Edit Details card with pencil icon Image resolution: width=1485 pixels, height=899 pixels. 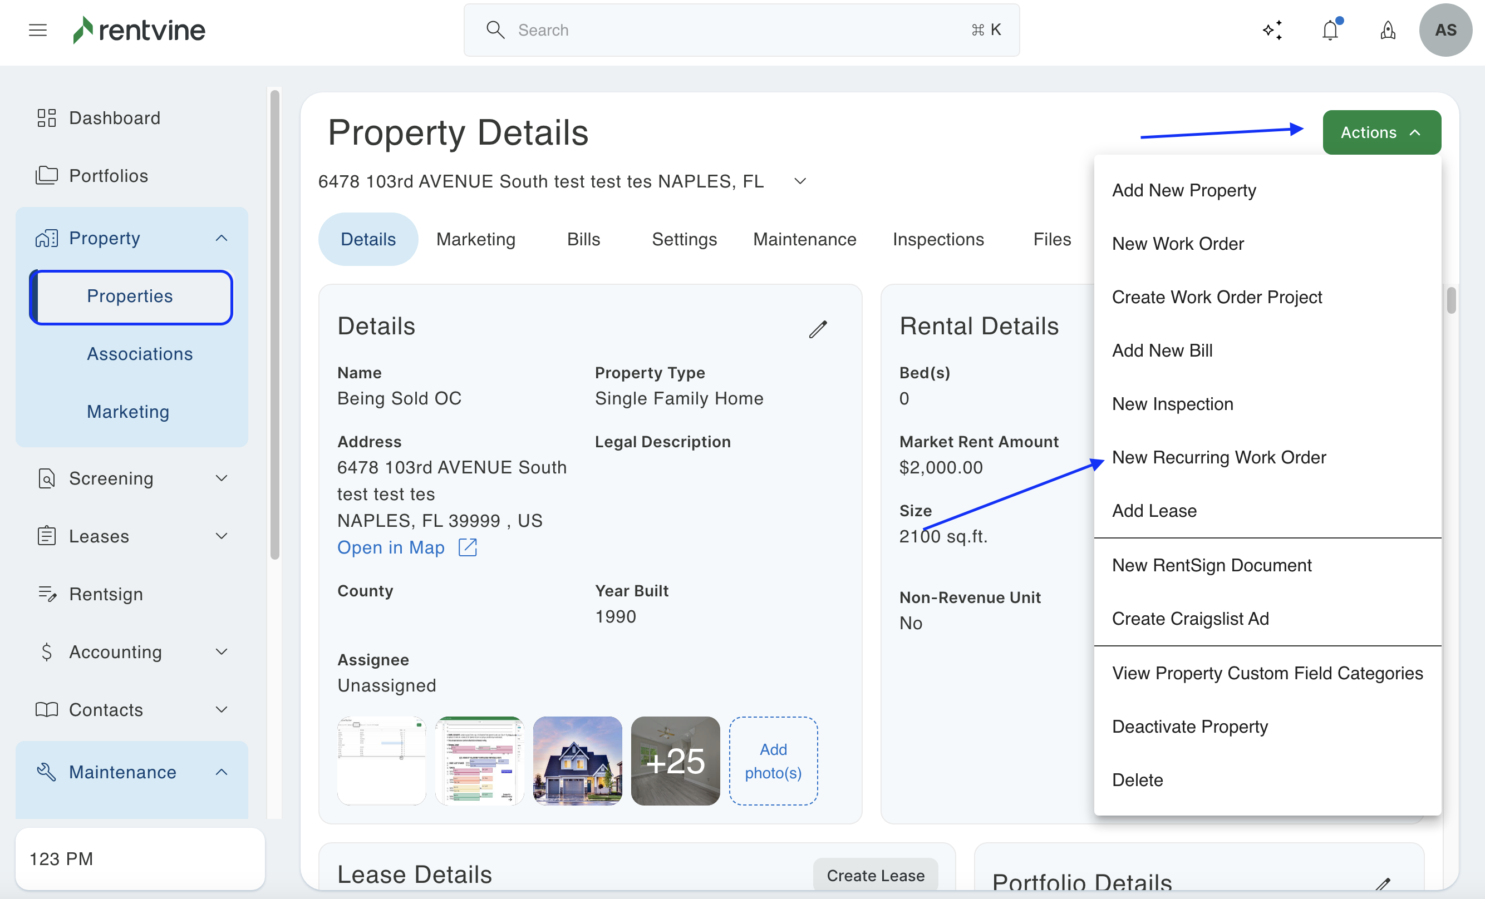tap(818, 329)
